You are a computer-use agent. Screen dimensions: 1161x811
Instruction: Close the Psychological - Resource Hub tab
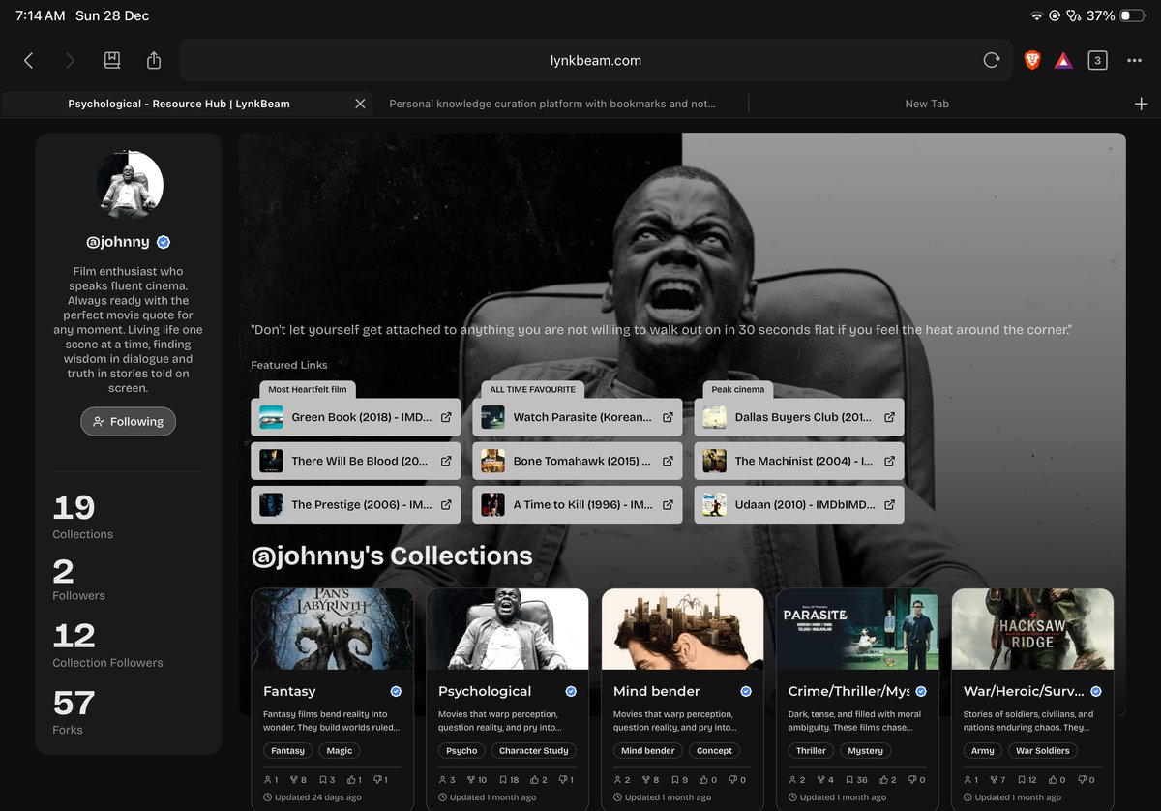point(360,104)
